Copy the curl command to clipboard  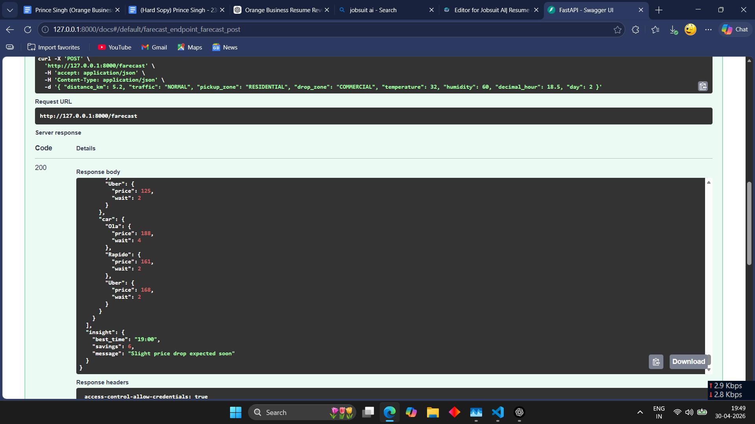point(703,86)
